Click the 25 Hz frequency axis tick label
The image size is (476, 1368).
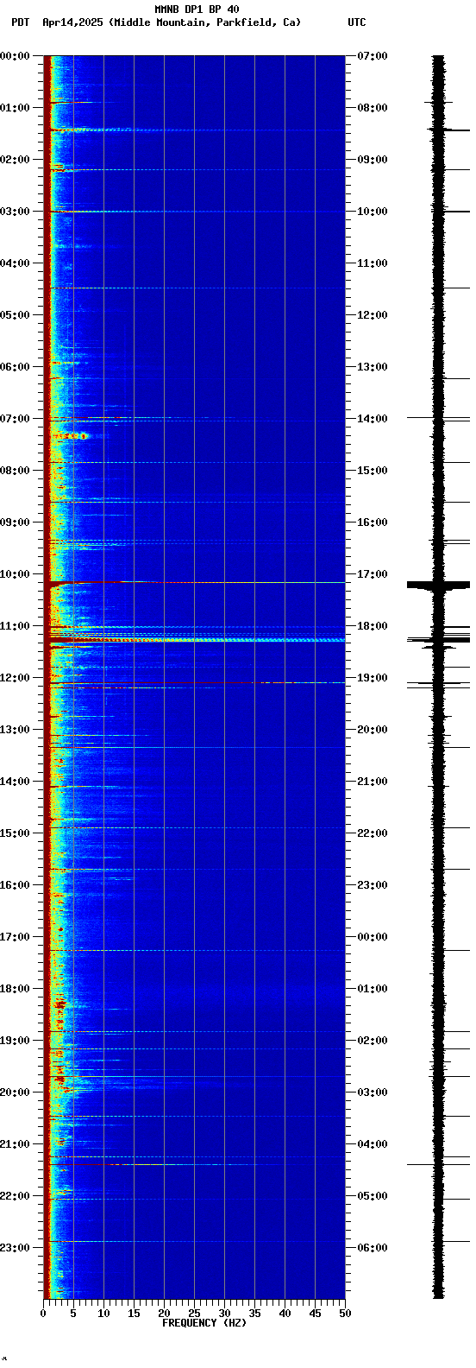tap(194, 1314)
